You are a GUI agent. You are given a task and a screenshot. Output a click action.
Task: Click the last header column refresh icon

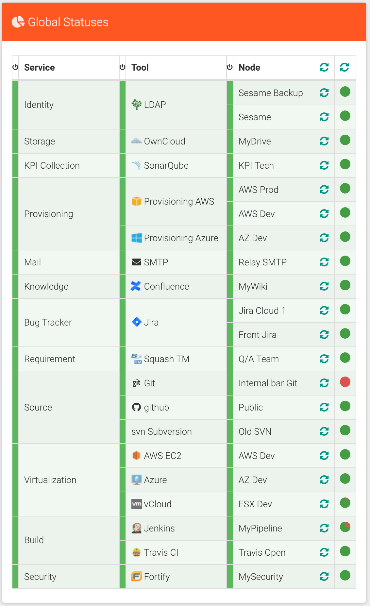pyautogui.click(x=345, y=67)
